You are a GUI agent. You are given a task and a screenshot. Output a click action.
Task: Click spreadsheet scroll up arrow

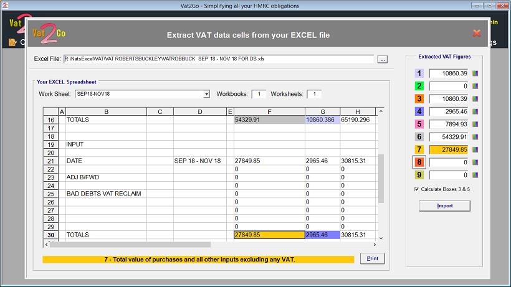381,111
